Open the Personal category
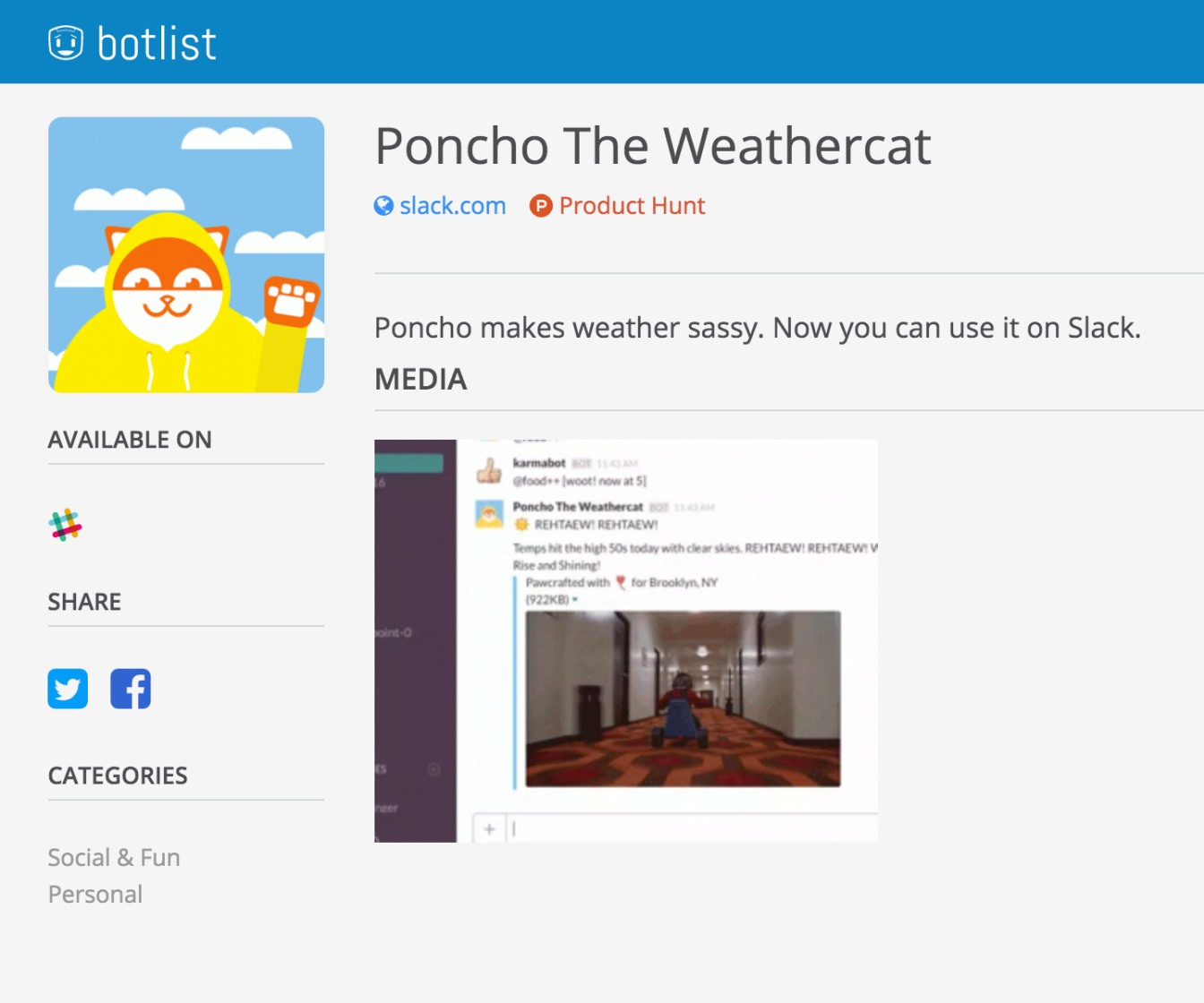Viewport: 1204px width, 1003px height. click(95, 895)
